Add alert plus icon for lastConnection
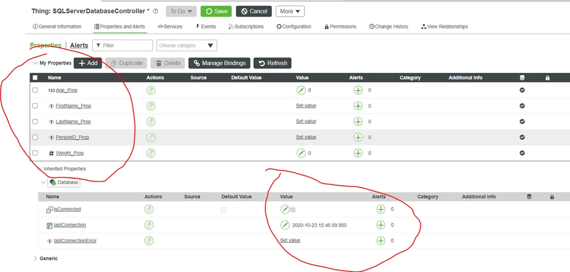The height and width of the screenshot is (272, 570). coord(381,225)
